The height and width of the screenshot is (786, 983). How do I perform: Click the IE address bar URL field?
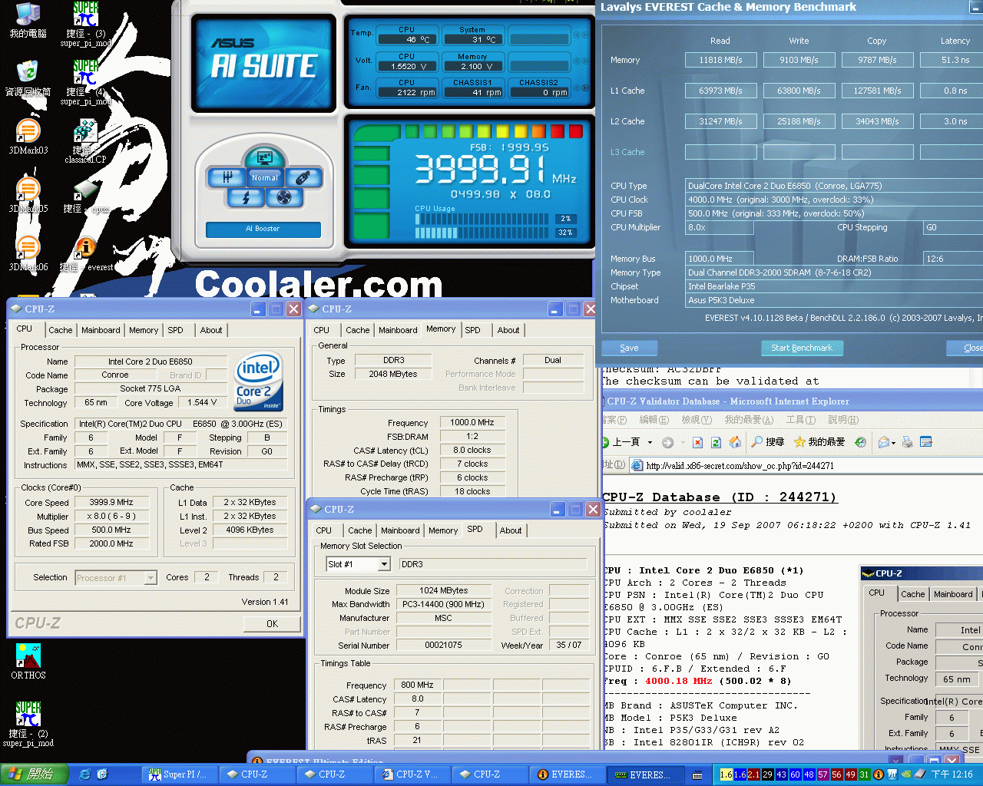point(806,465)
